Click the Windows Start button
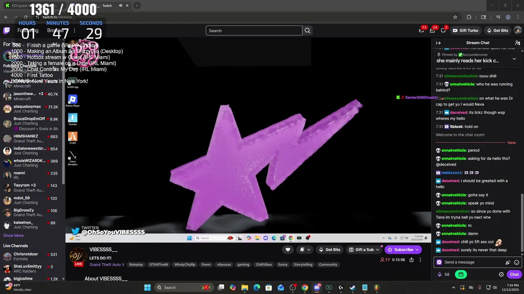 (147, 287)
